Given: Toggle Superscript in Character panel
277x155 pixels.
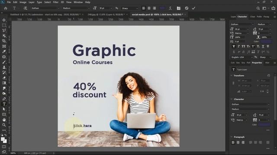Looking at the screenshot, I should click(x=253, y=46).
